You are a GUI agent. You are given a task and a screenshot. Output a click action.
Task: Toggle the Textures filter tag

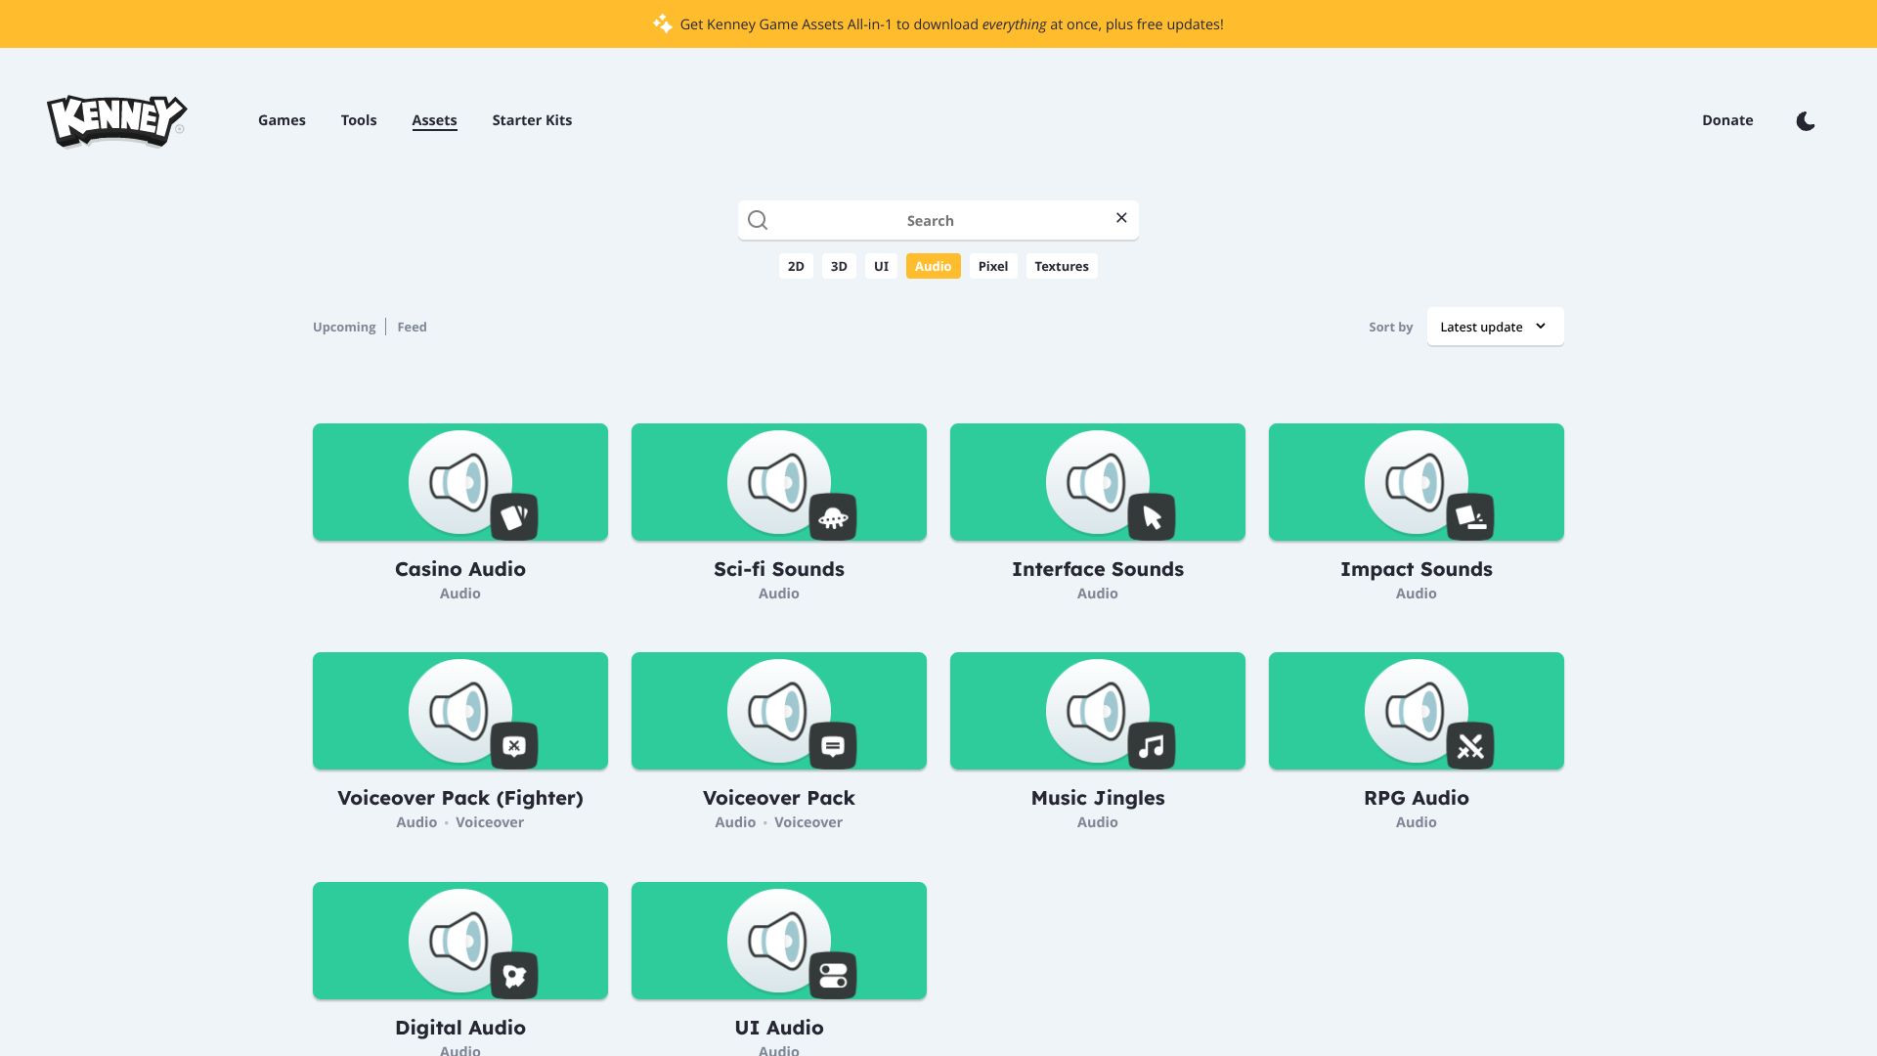pyautogui.click(x=1062, y=266)
